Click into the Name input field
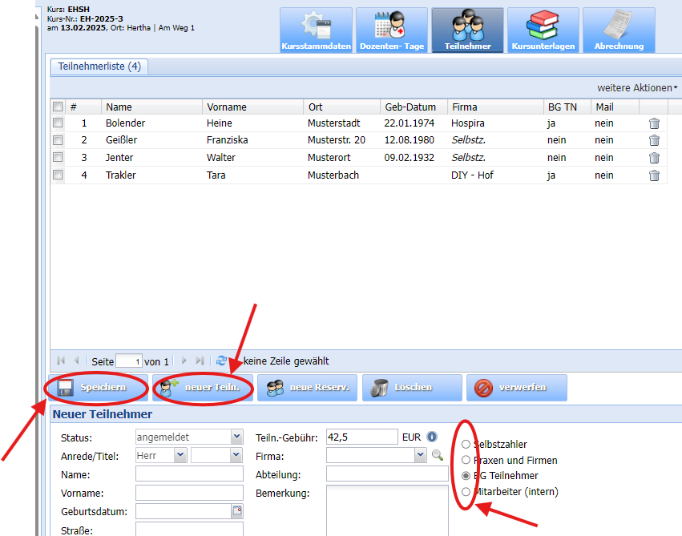Viewport: 682px width, 536px height. point(189,474)
